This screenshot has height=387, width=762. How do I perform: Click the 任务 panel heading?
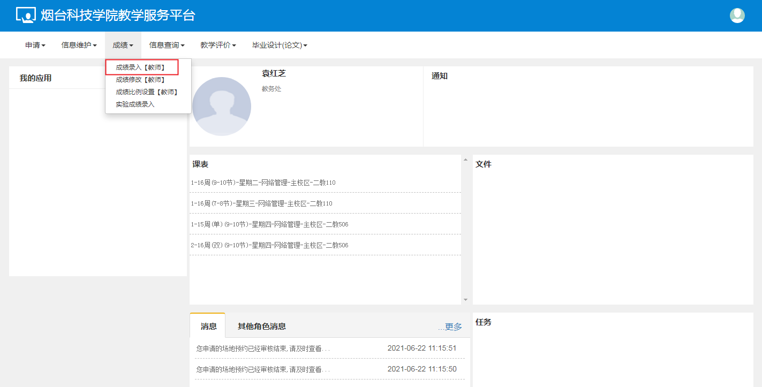click(x=484, y=322)
